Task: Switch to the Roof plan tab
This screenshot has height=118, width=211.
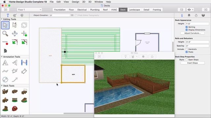Action: (105, 10)
